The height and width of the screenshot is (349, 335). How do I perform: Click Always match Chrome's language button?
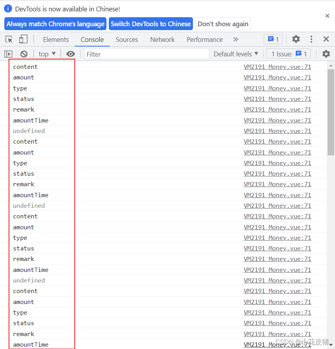tap(56, 24)
